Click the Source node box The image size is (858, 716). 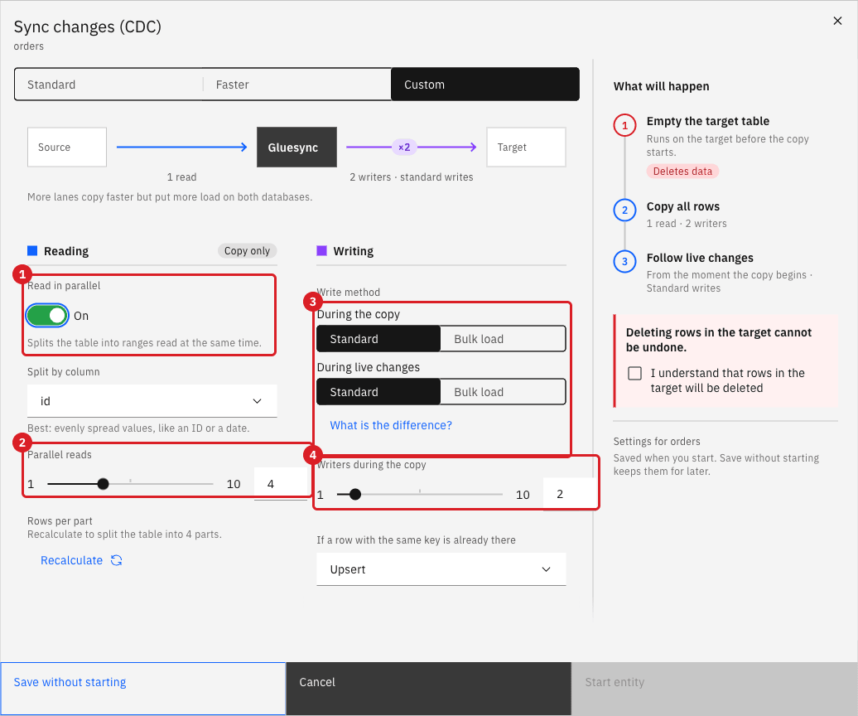pyautogui.click(x=67, y=148)
